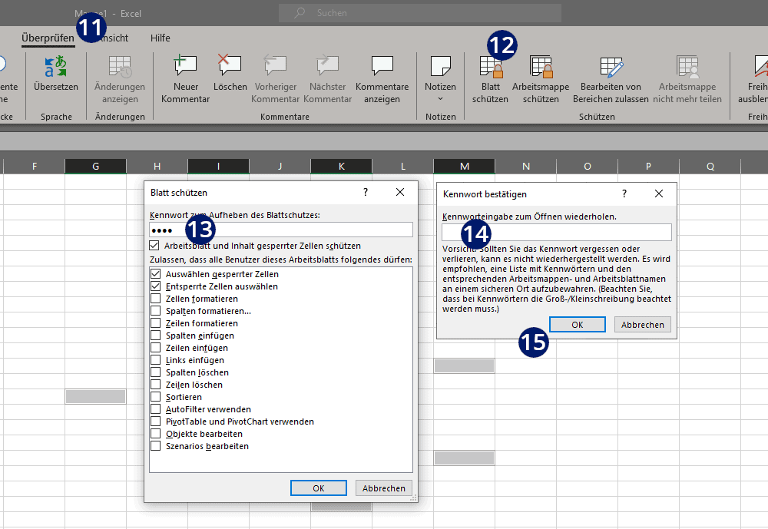Open help in Blatt schützen dialog
Image resolution: width=768 pixels, height=529 pixels.
coord(366,192)
